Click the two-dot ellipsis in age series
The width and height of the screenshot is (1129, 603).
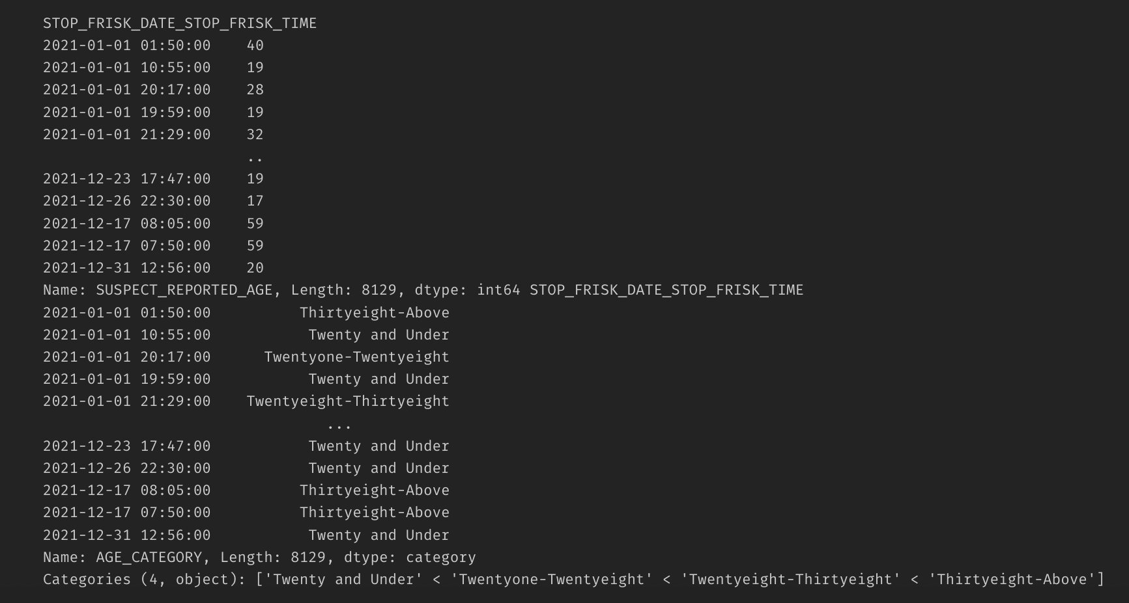(x=255, y=158)
